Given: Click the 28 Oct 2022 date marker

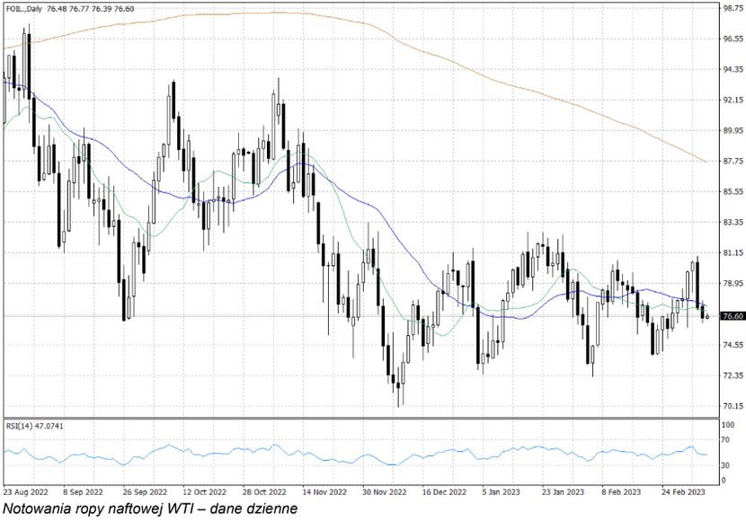Looking at the screenshot, I should pos(264,492).
